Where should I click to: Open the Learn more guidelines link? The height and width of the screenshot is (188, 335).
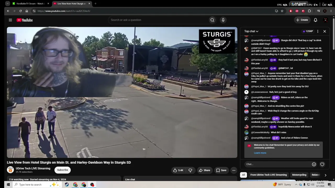(x=260, y=153)
